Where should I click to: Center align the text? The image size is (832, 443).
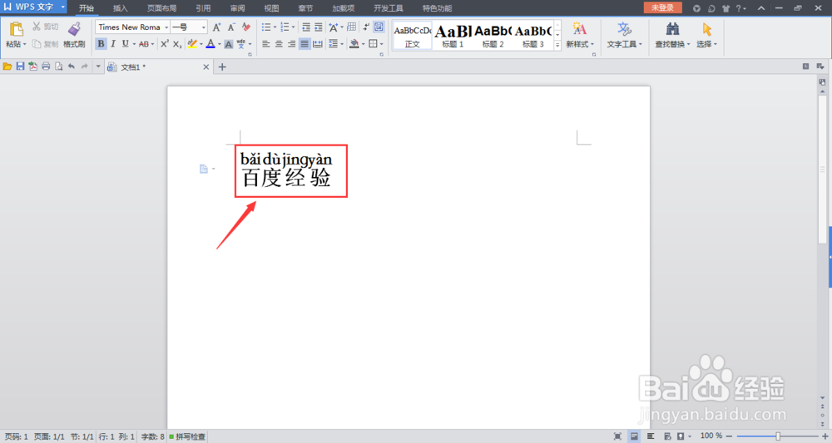[279, 44]
